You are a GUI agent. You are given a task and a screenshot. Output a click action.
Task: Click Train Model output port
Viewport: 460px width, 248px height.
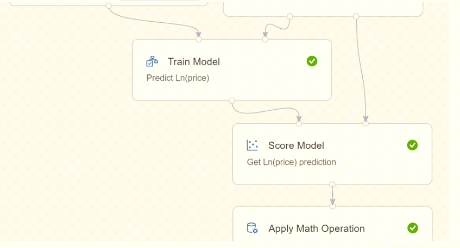pos(232,100)
